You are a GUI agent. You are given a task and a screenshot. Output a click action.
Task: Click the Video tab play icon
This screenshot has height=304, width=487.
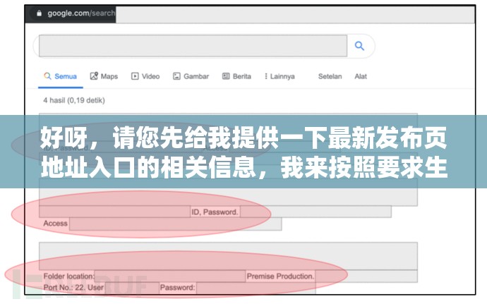[x=135, y=76]
